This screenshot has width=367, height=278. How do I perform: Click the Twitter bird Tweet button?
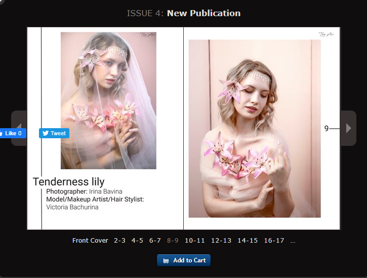[54, 133]
